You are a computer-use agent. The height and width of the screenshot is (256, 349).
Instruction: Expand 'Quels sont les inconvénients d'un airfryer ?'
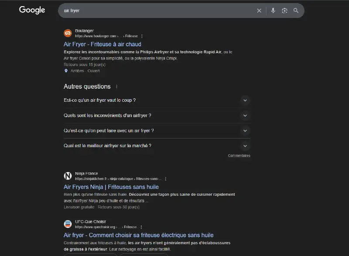pyautogui.click(x=245, y=115)
